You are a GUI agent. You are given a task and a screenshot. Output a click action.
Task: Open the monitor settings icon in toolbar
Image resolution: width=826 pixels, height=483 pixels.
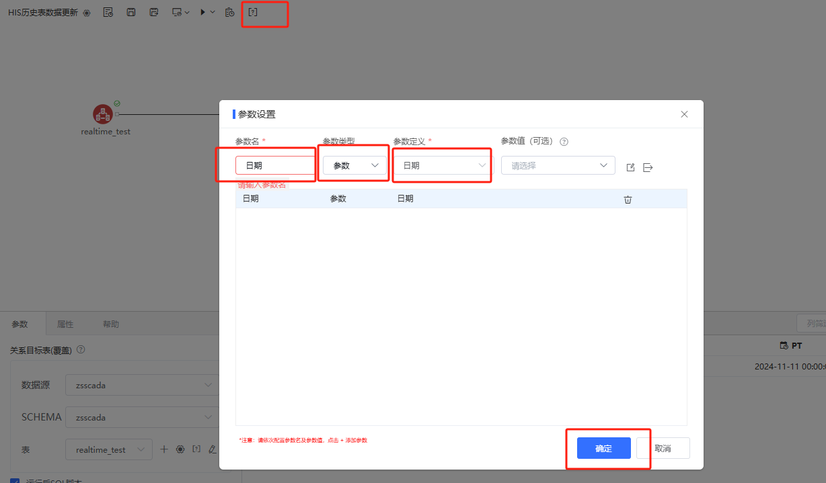coord(177,12)
